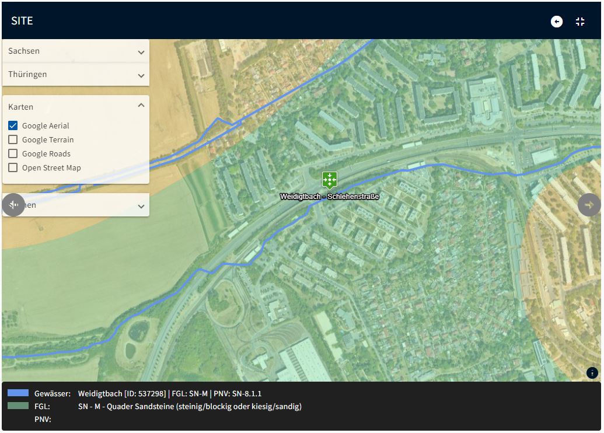Enable the Google Roads checkbox
Image resolution: width=604 pixels, height=433 pixels.
coord(13,153)
